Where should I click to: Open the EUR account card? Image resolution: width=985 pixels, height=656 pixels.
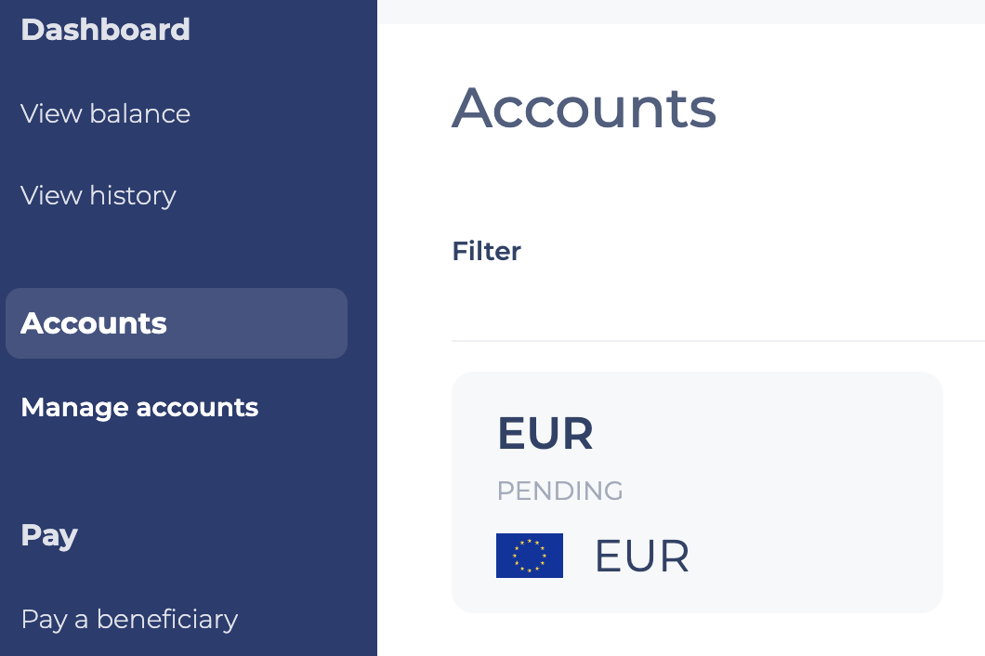697,492
